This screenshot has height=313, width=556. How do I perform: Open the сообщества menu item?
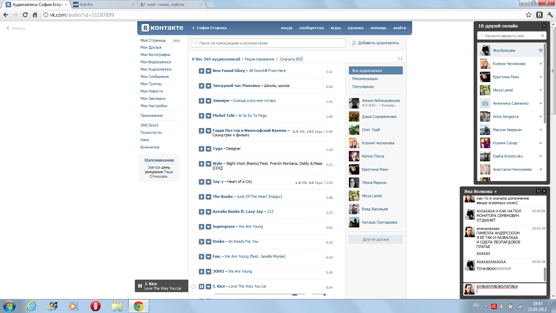point(311,28)
